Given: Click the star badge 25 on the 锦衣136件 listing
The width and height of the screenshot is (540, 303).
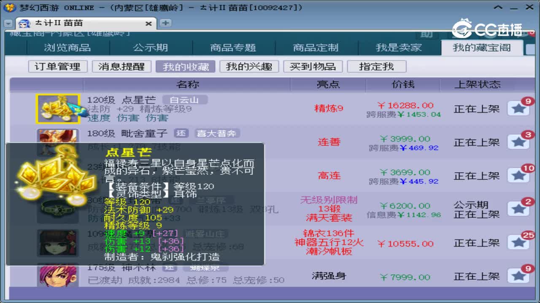Looking at the screenshot, I should (518, 243).
